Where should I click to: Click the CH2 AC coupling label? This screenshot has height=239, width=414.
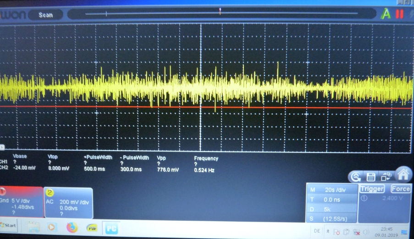point(50,202)
